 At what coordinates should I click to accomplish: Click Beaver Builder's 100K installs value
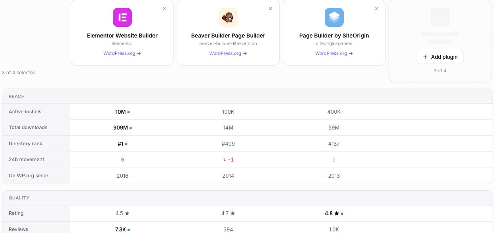[228, 112]
